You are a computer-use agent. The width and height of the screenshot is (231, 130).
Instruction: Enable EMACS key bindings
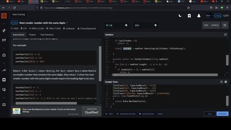215,25
